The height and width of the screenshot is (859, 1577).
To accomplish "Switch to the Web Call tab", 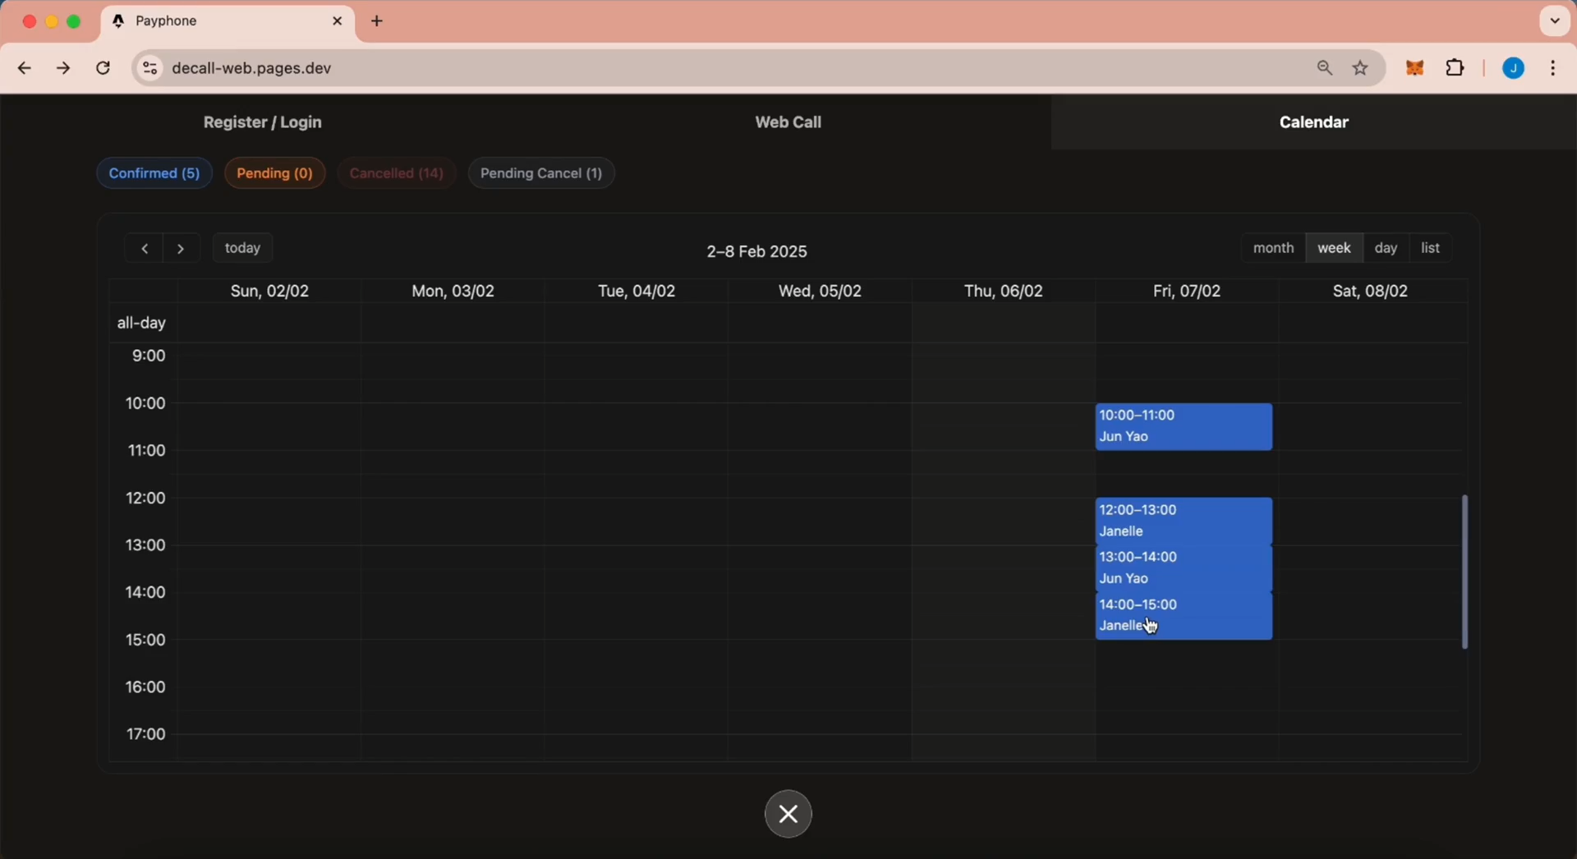I will [x=788, y=122].
